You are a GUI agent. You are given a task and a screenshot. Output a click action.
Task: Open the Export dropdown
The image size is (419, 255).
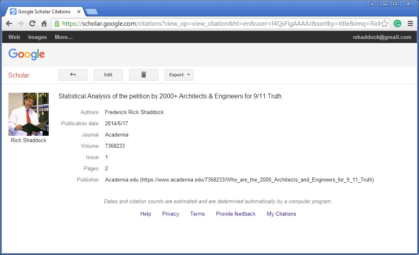tap(179, 75)
